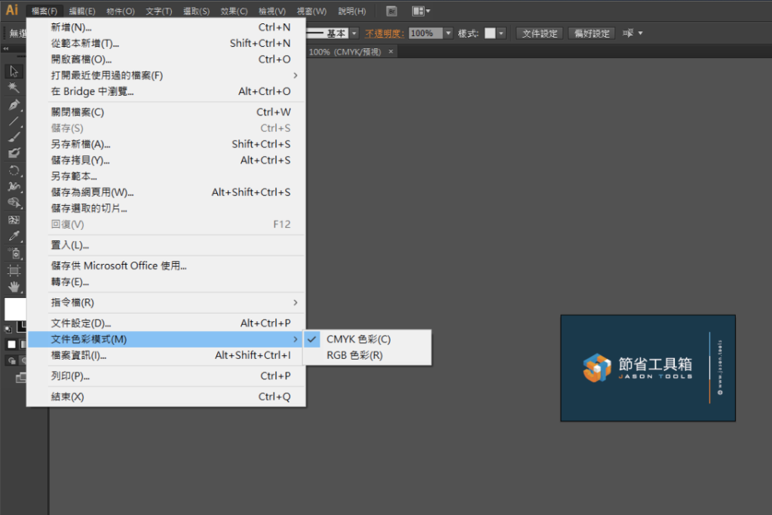Image resolution: width=772 pixels, height=515 pixels.
Task: Select the Paintbrush tool
Action: click(14, 137)
